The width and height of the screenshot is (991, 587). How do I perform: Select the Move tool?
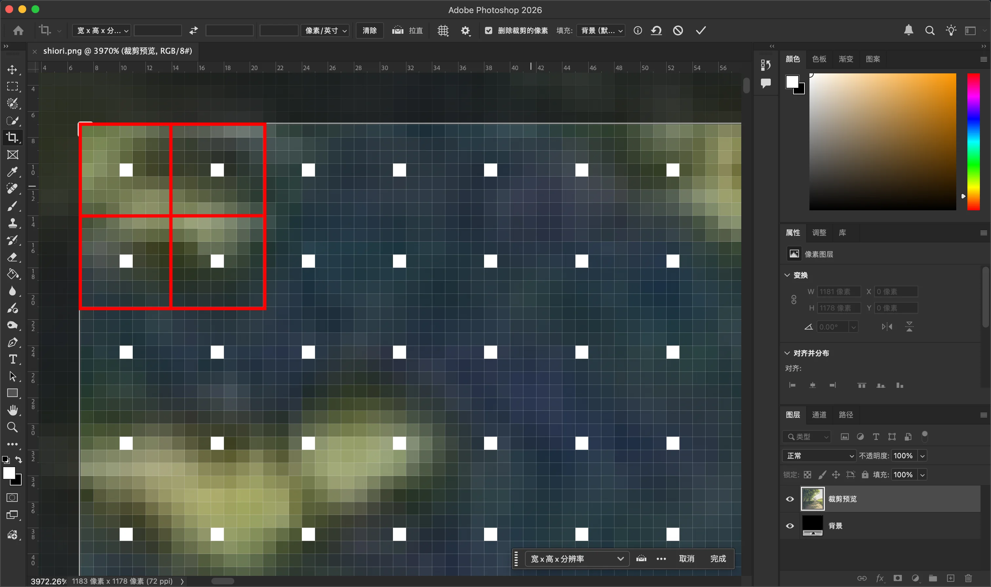pos(12,70)
